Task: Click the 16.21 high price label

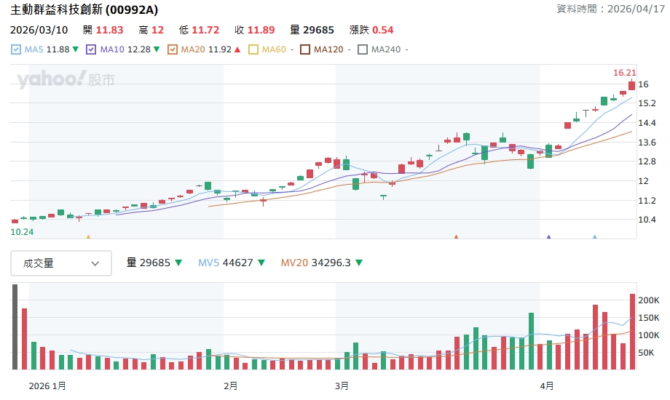Action: pyautogui.click(x=624, y=73)
